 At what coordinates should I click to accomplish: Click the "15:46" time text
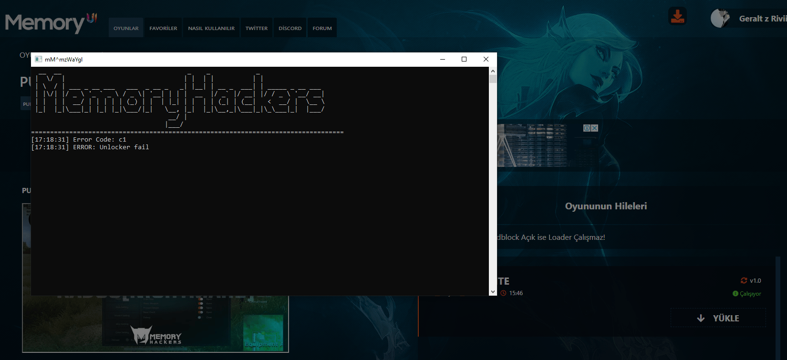tap(516, 293)
